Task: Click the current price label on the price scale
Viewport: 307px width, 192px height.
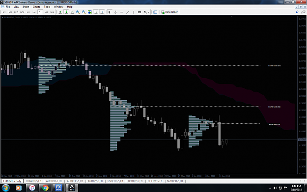Action: [302, 139]
